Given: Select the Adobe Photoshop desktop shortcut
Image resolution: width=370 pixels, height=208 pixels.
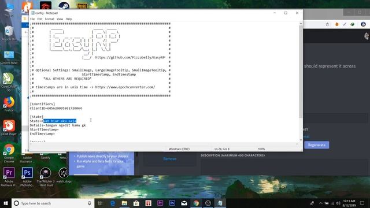Looking at the screenshot, I should point(27,176).
